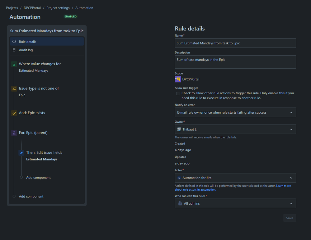Open When: Value changes for trigger

pyautogui.click(x=40, y=64)
